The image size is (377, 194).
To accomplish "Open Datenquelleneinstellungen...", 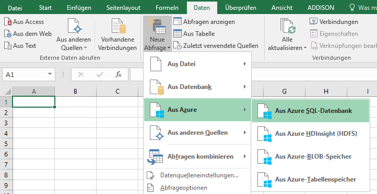I will pos(197,175).
